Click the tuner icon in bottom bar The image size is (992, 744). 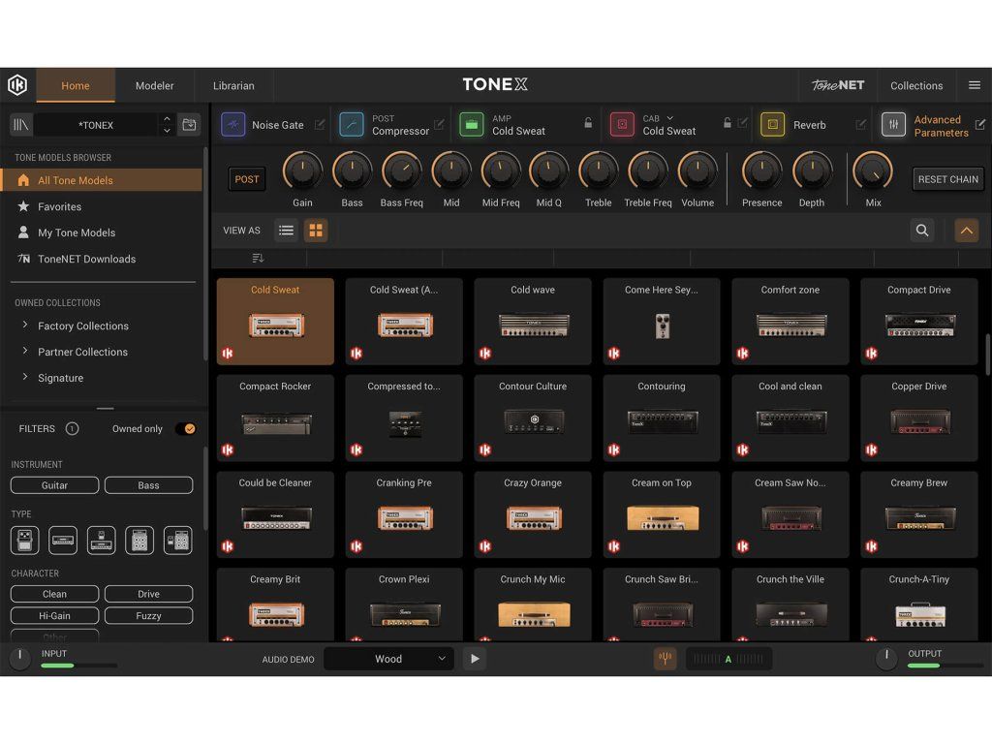pos(665,659)
